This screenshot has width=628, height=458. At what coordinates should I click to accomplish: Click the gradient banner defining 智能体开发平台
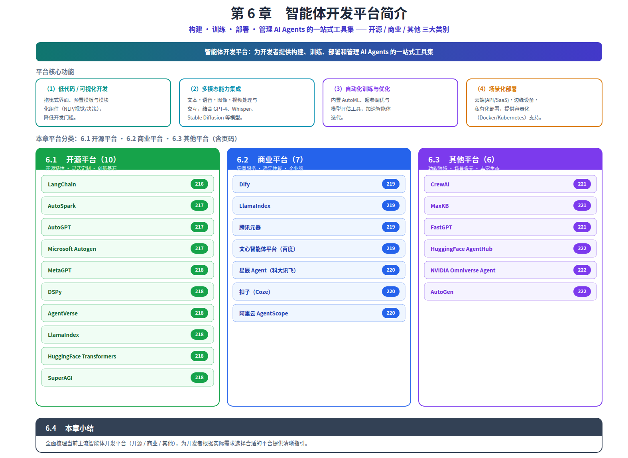pos(319,52)
